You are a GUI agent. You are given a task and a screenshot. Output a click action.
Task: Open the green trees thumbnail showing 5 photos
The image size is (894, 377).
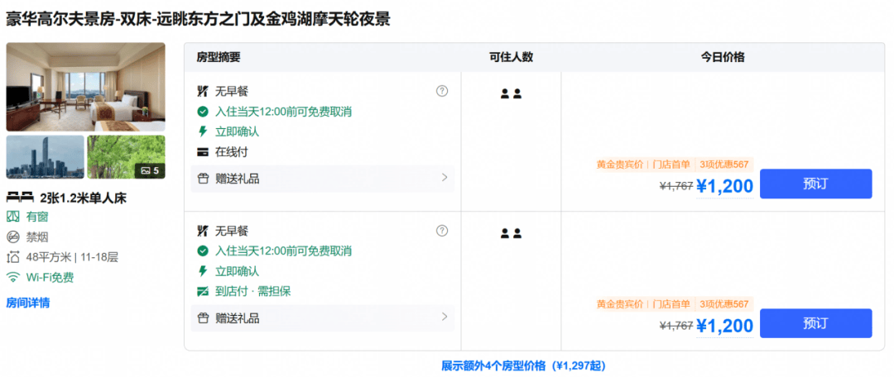click(x=126, y=156)
